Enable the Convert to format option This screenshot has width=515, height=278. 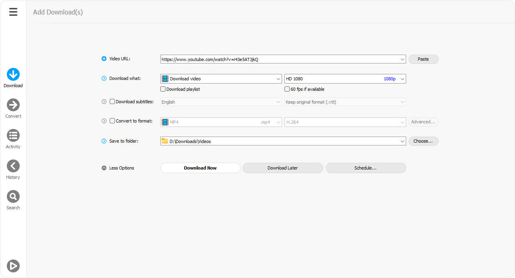[x=112, y=121]
